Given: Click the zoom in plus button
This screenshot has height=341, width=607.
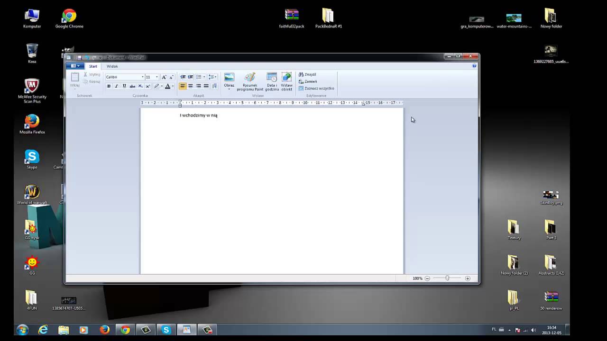Looking at the screenshot, I should [x=468, y=278].
